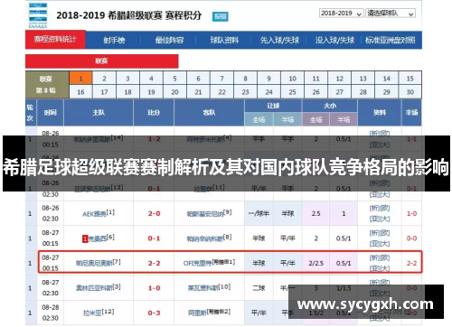This screenshot has width=452, height=327.
Task: Select round 3 in the round grid
Action: (x=127, y=79)
